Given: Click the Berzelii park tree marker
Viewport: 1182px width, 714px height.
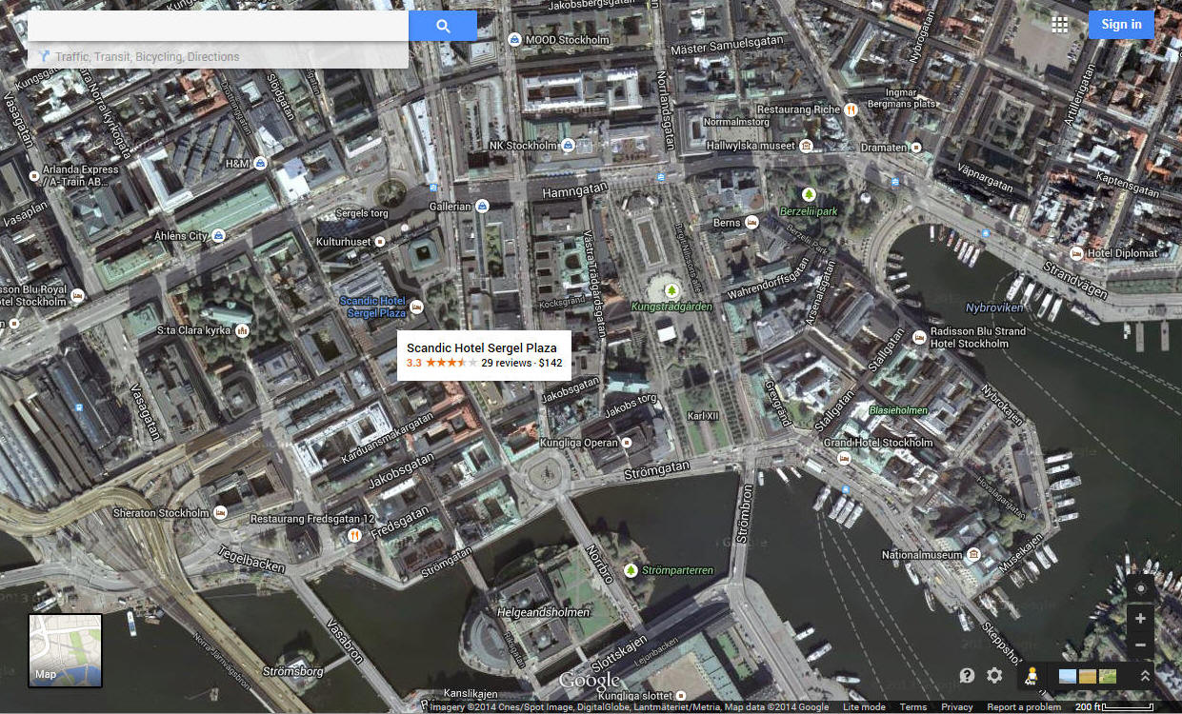Looking at the screenshot, I should (810, 194).
